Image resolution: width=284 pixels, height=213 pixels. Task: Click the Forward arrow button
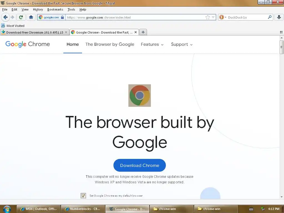pos(12,17)
